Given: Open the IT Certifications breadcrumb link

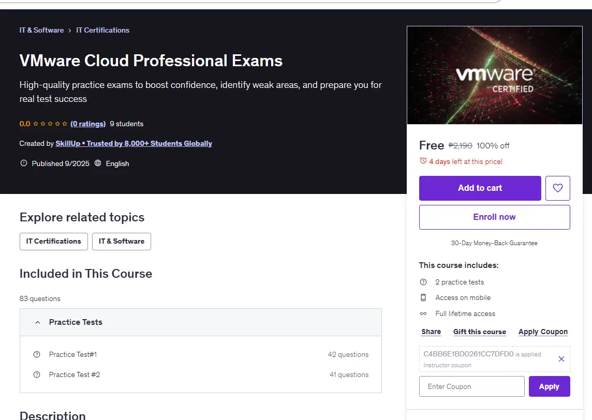Looking at the screenshot, I should click(102, 30).
